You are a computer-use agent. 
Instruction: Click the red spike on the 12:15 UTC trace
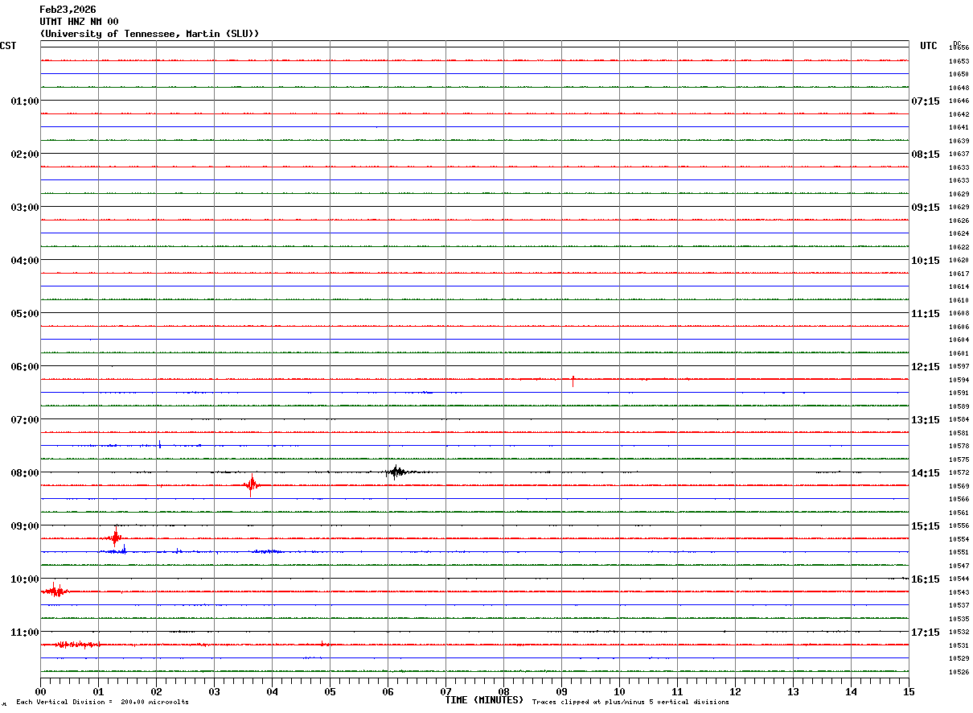click(x=573, y=381)
